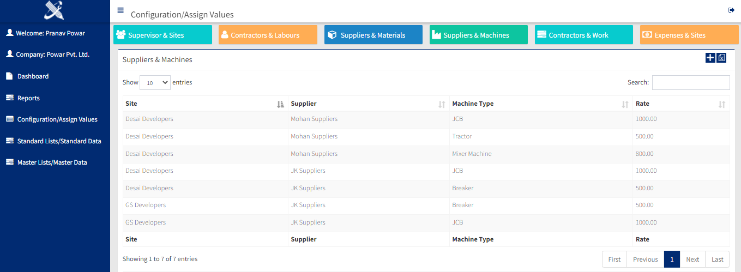741x272 pixels.
Task: Open Reports in the sidebar
Action: (28, 98)
